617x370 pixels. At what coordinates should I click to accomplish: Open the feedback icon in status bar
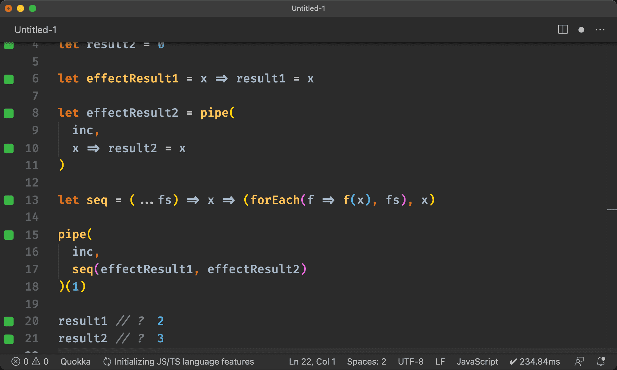[579, 361]
